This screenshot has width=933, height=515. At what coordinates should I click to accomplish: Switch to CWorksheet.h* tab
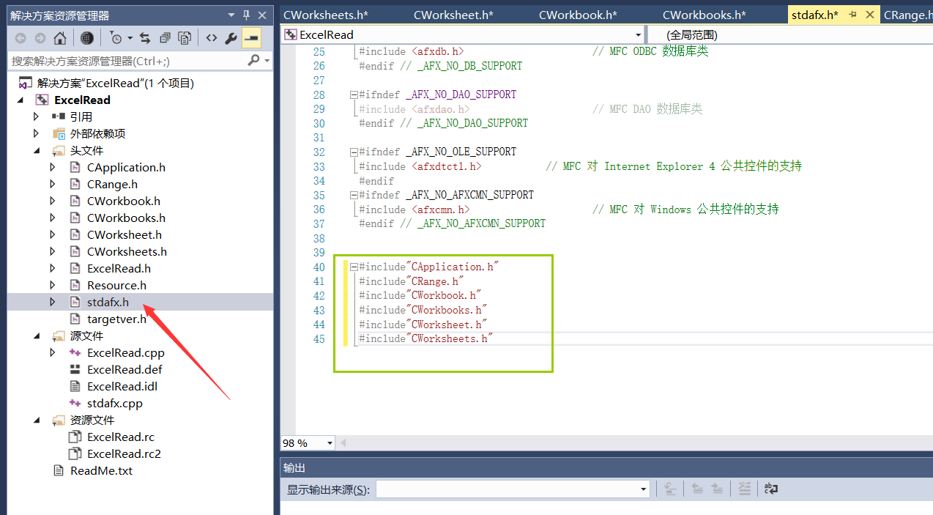[x=453, y=15]
